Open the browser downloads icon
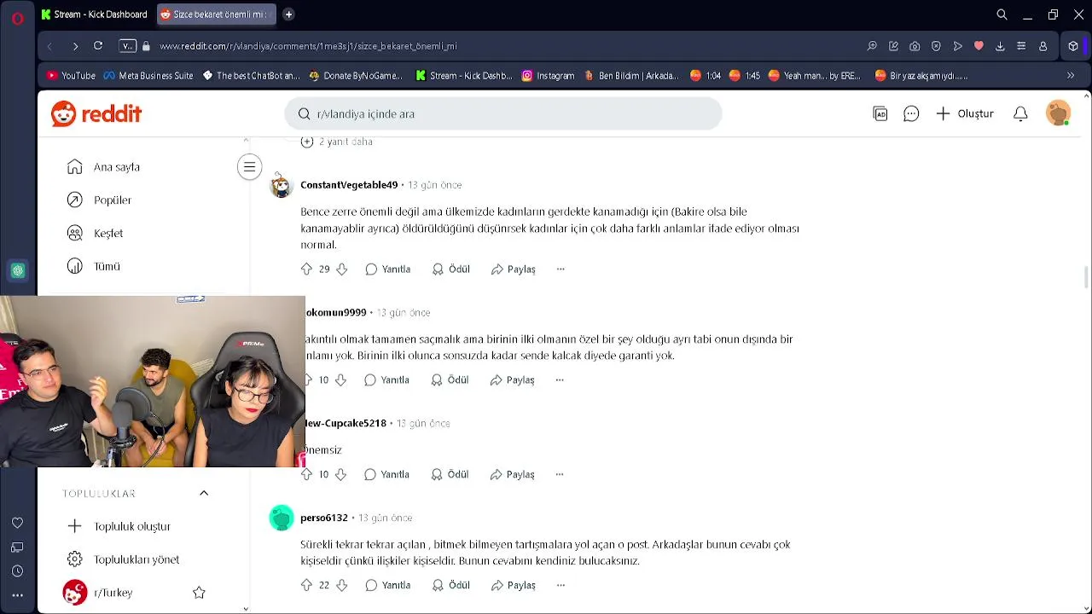 pos(1000,46)
